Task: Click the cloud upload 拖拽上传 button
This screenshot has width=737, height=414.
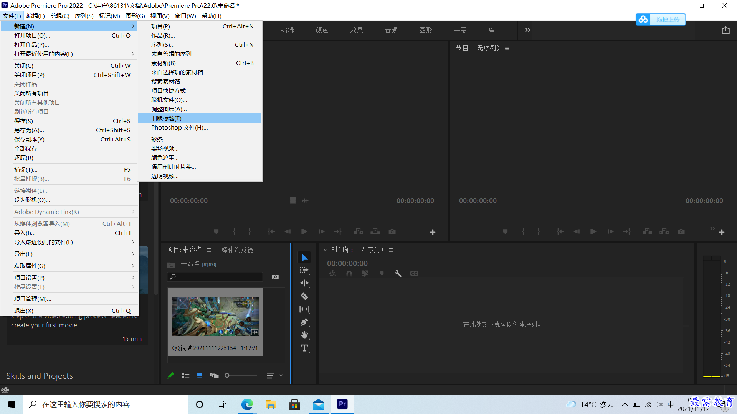Action: tap(661, 20)
